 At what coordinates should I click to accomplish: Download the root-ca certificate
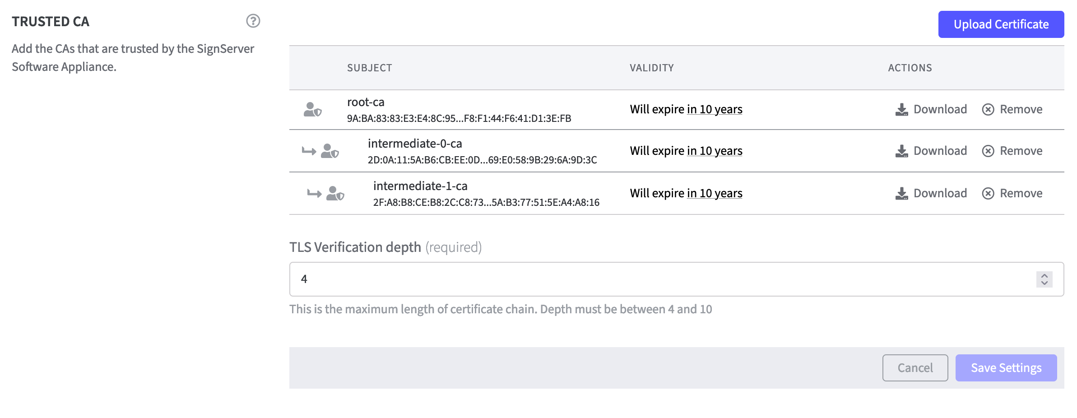[x=931, y=110]
